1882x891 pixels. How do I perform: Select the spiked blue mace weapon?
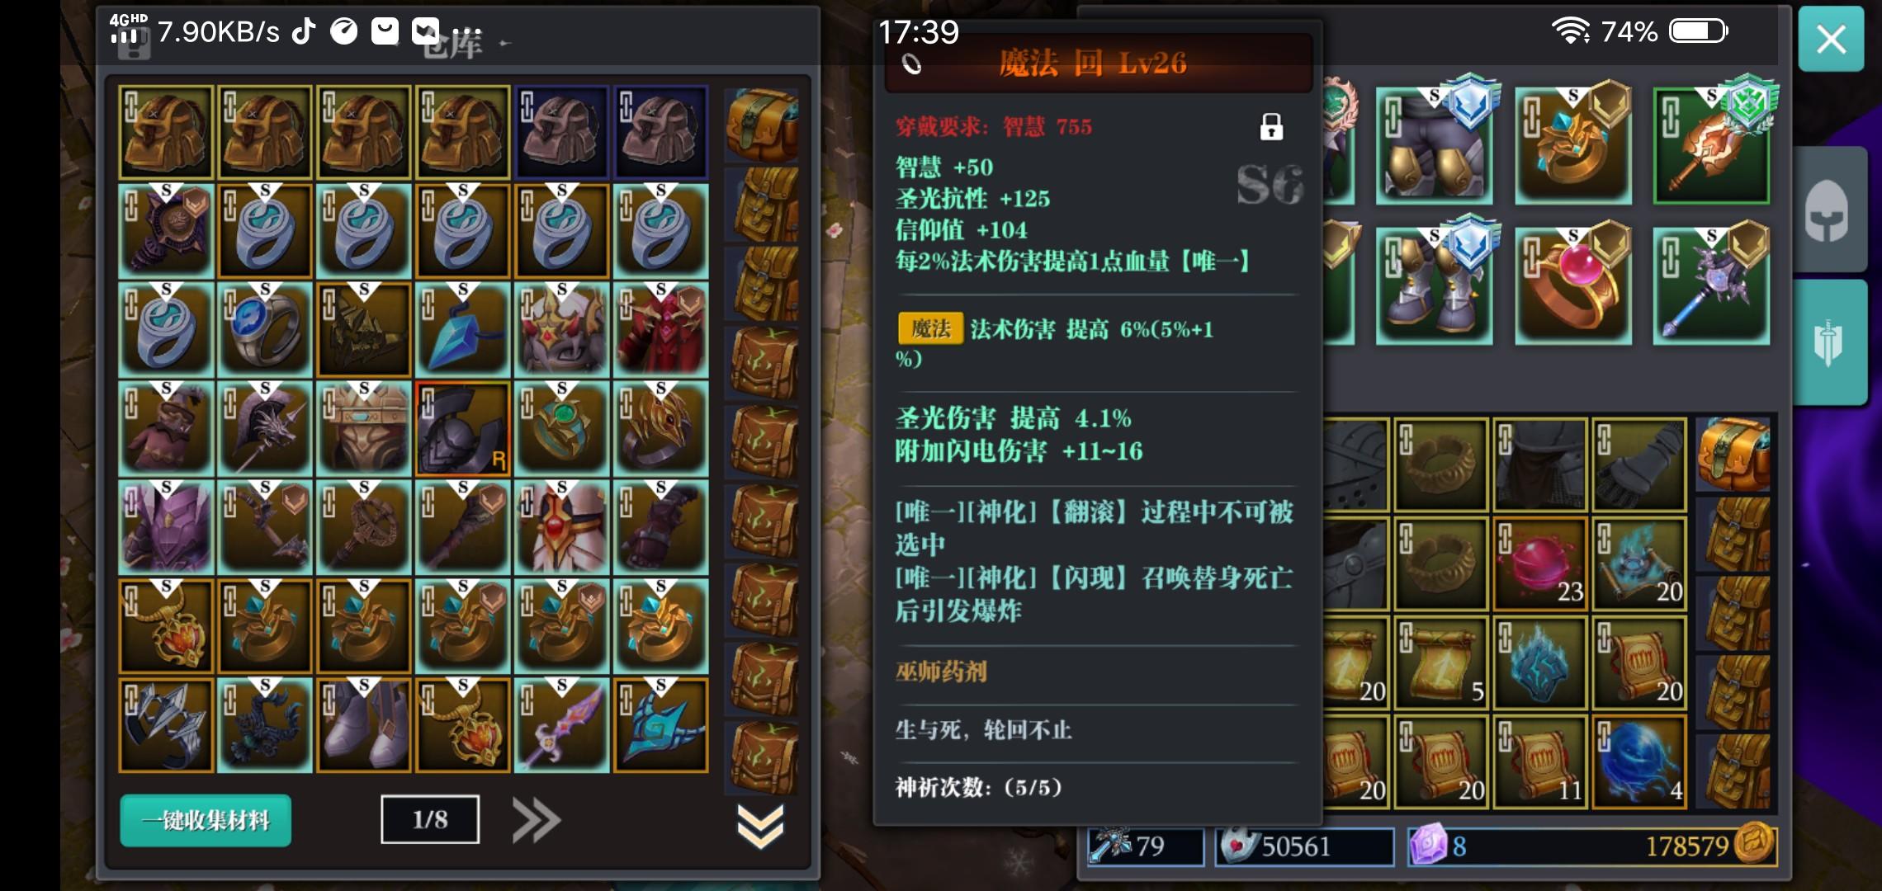(x=1712, y=286)
